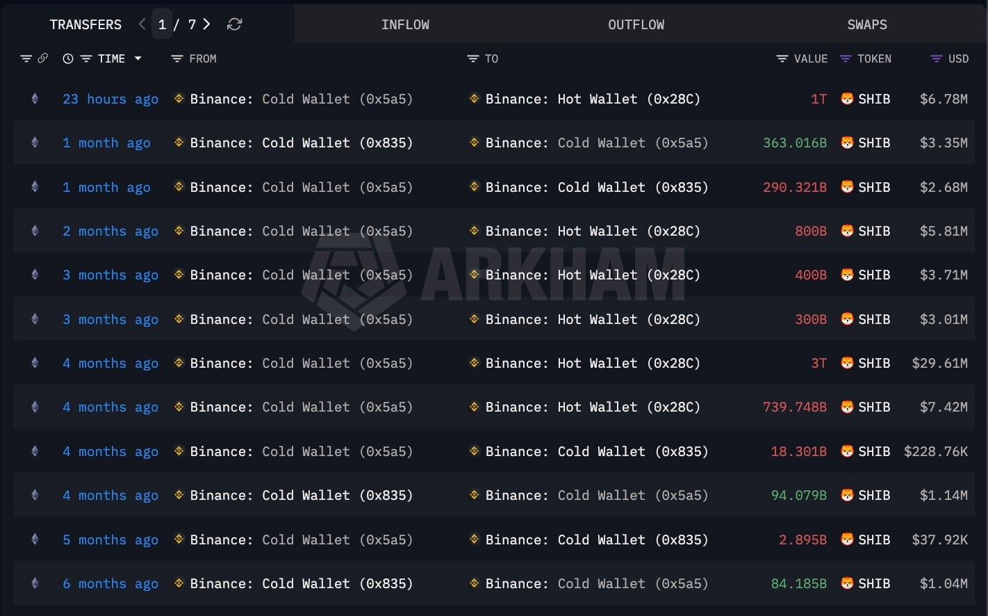This screenshot has width=988, height=616.
Task: Refresh the transfers list
Action: [x=234, y=24]
